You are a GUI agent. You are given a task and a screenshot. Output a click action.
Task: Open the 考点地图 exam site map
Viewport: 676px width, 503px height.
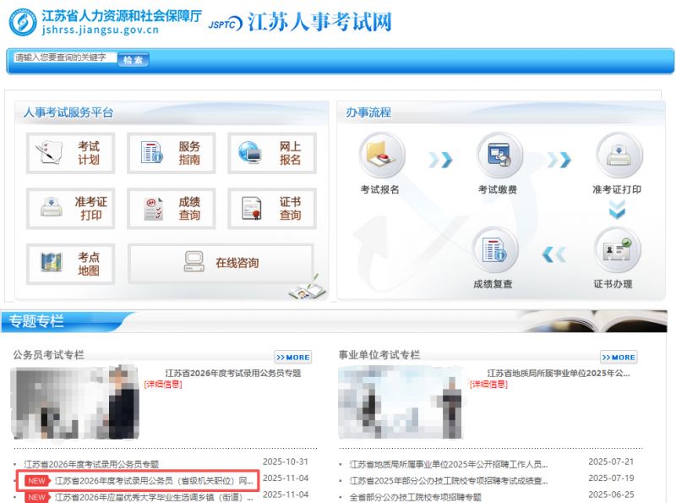(x=69, y=264)
